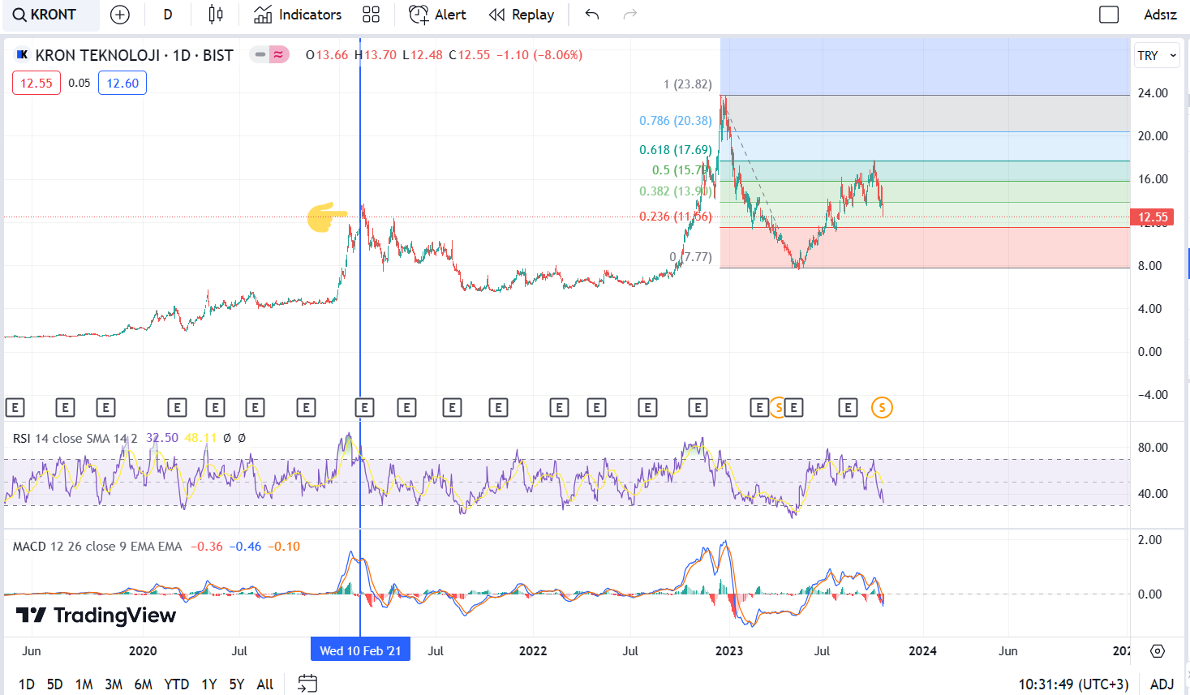This screenshot has height=695, width=1190.
Task: Set range to 1Y
Action: tap(208, 684)
